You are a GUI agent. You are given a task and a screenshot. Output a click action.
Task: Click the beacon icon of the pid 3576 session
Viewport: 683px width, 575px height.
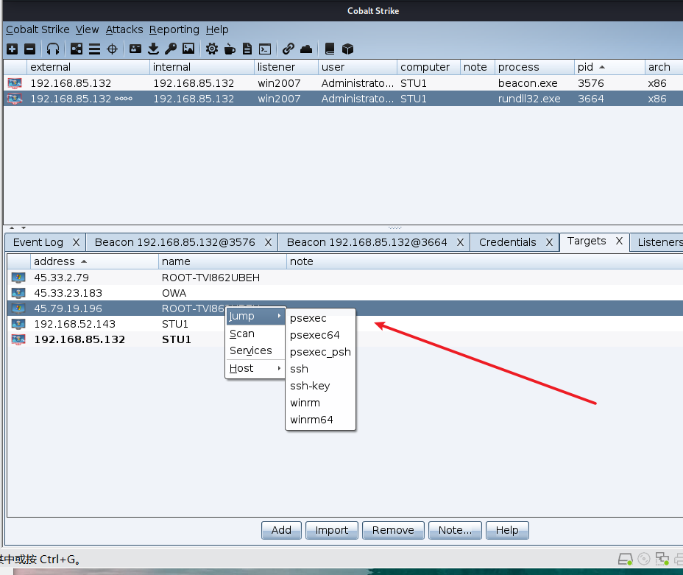click(x=15, y=82)
